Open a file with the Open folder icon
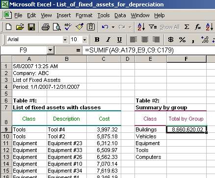The height and width of the screenshot is (178, 215). coord(20,27)
